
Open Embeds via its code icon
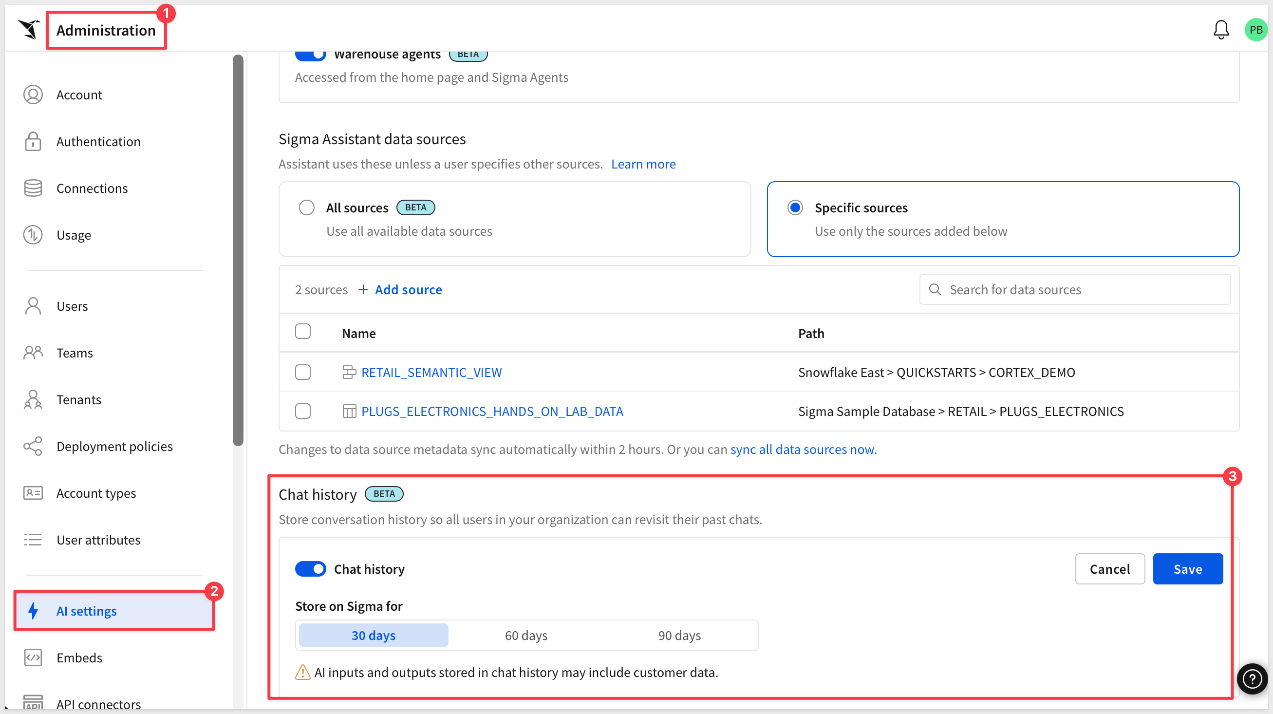pyautogui.click(x=33, y=658)
